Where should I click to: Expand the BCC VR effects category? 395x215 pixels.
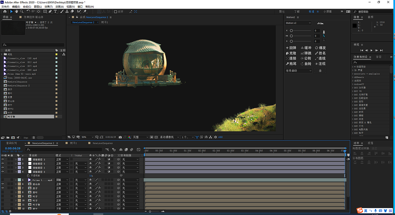pos(353,91)
